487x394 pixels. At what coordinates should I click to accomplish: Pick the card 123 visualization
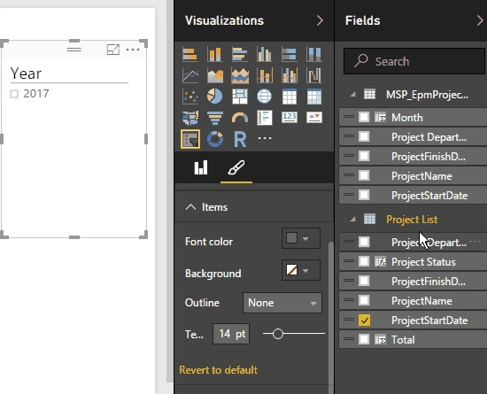(x=290, y=118)
